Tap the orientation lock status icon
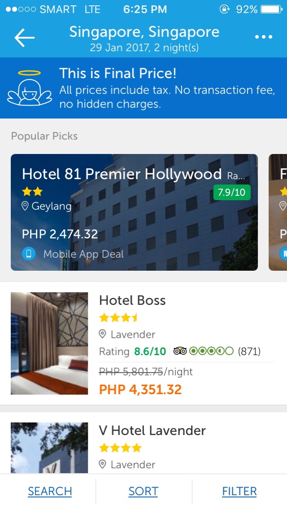This screenshot has width=287, height=510. click(224, 9)
